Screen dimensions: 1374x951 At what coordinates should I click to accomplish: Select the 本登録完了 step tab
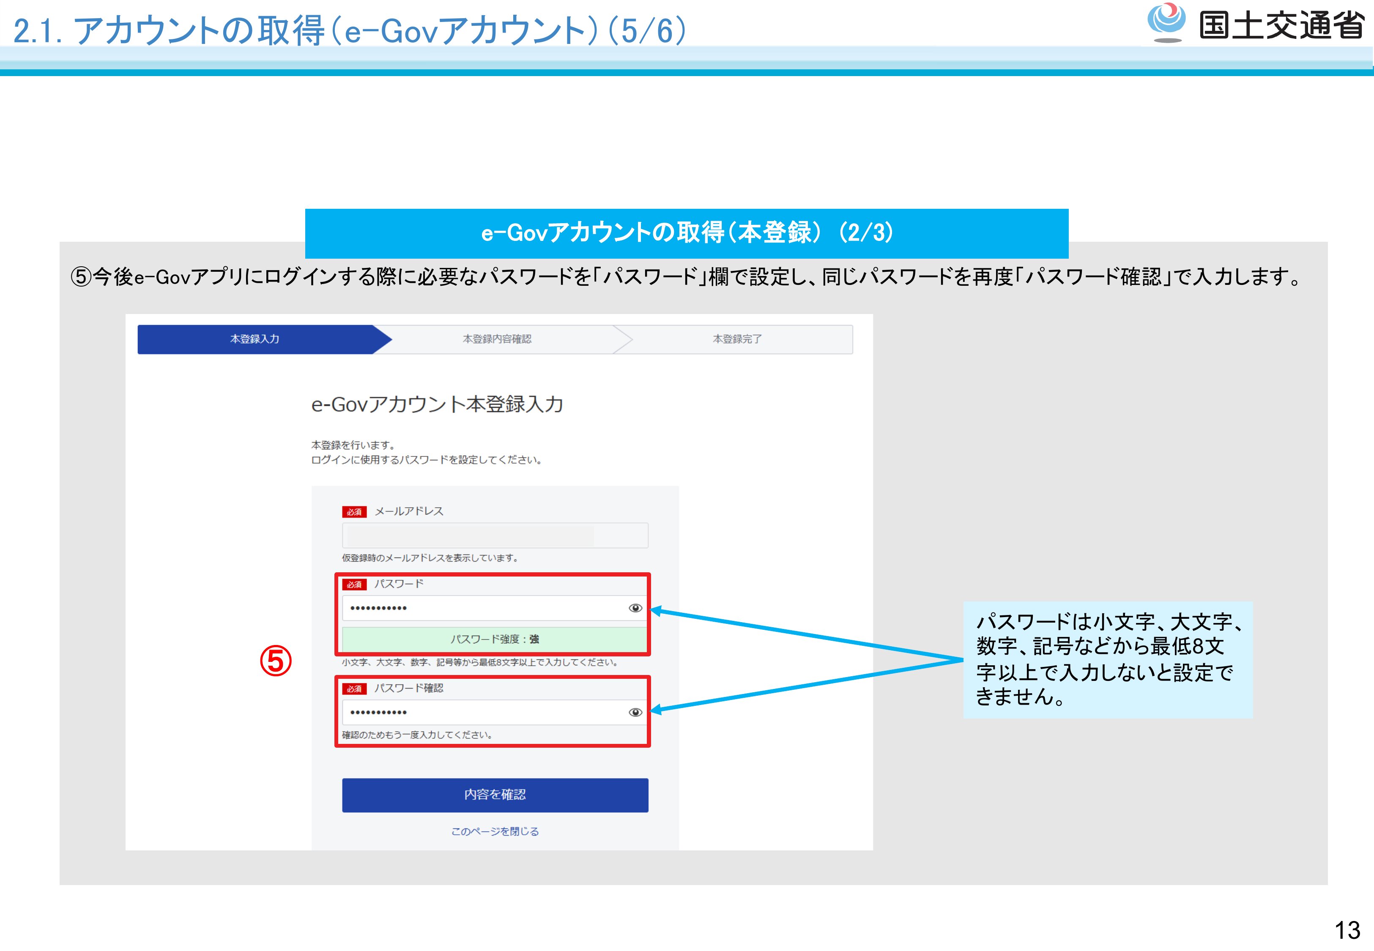(737, 339)
